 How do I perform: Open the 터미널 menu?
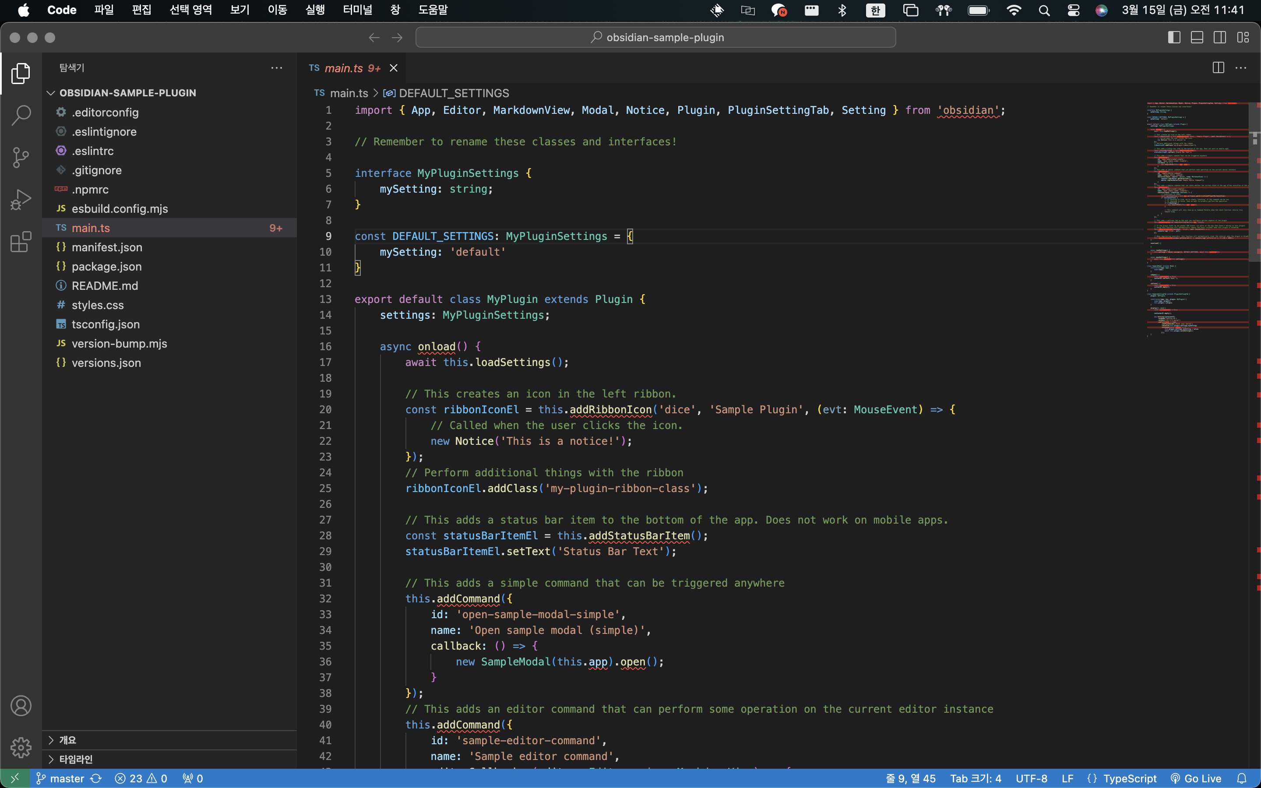[357, 10]
